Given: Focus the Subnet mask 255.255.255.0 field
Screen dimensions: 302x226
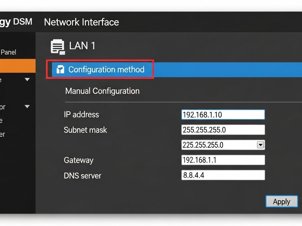Looking at the screenshot, I should point(223,130).
